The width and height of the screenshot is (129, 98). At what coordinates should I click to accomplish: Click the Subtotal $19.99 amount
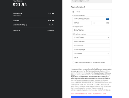[x=51, y=21]
